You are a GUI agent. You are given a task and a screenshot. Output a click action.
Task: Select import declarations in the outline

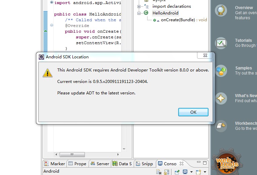[x=171, y=6]
